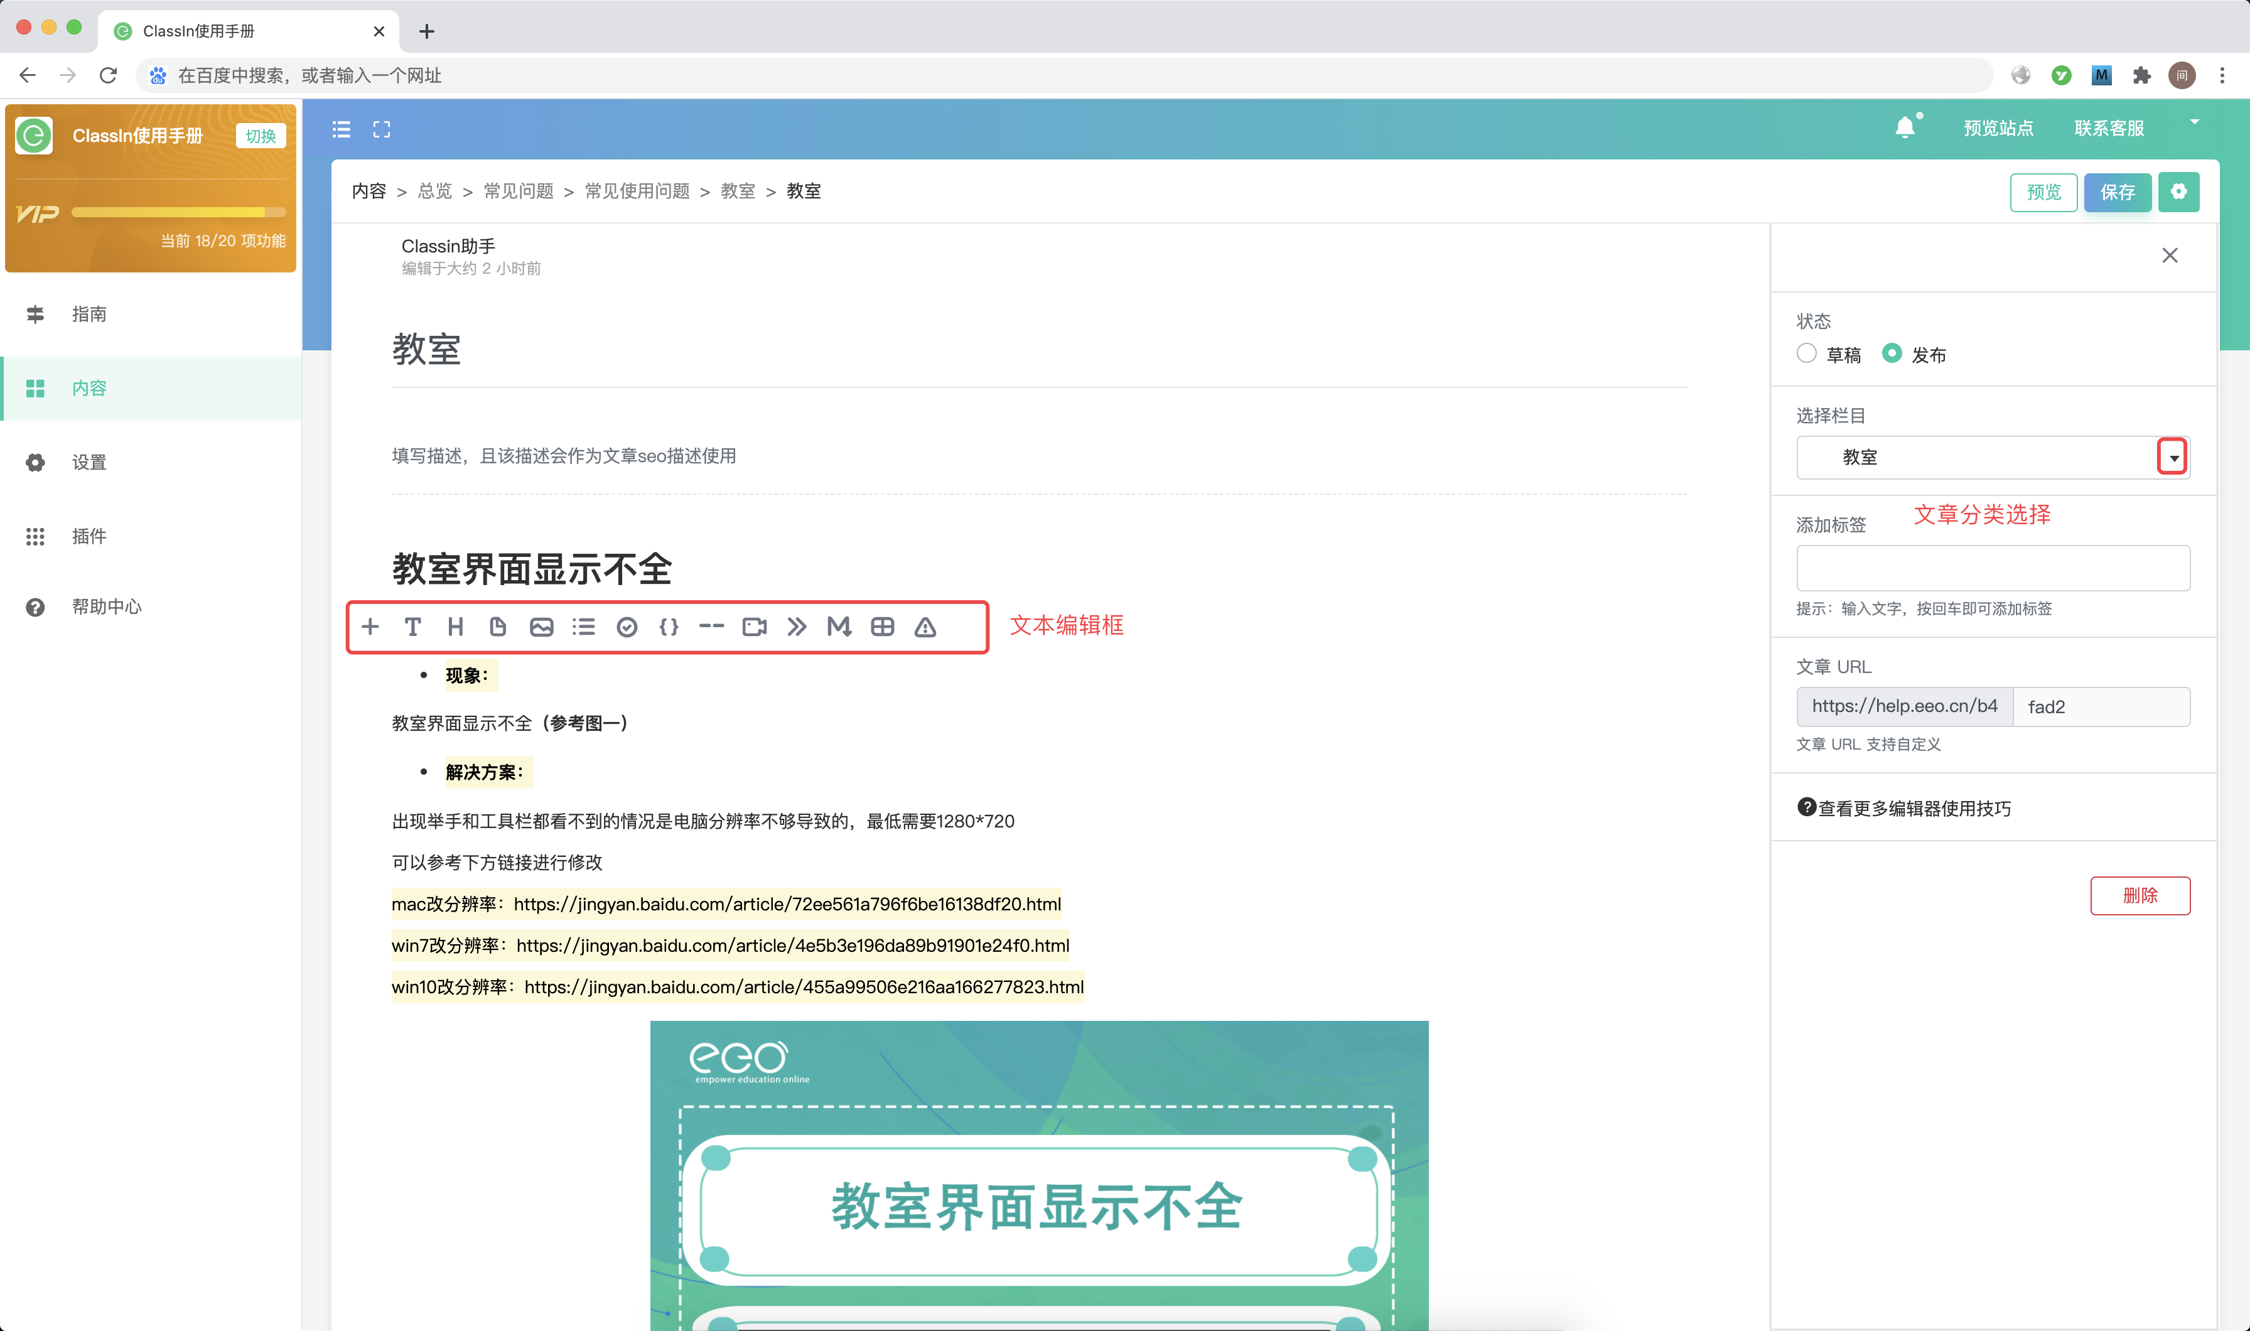
Task: Click the plus add-block icon in editor toolbar
Action: (x=370, y=627)
